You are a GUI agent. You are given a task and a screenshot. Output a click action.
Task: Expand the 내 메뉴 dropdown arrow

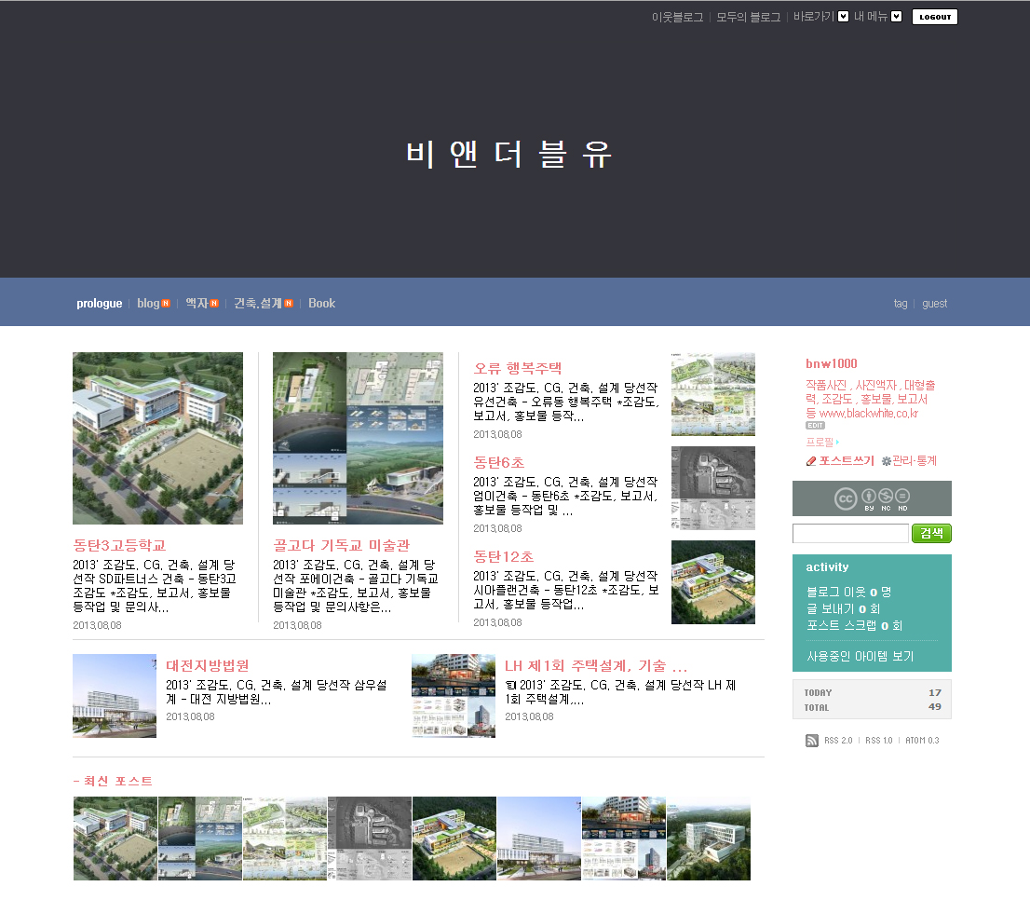(896, 17)
